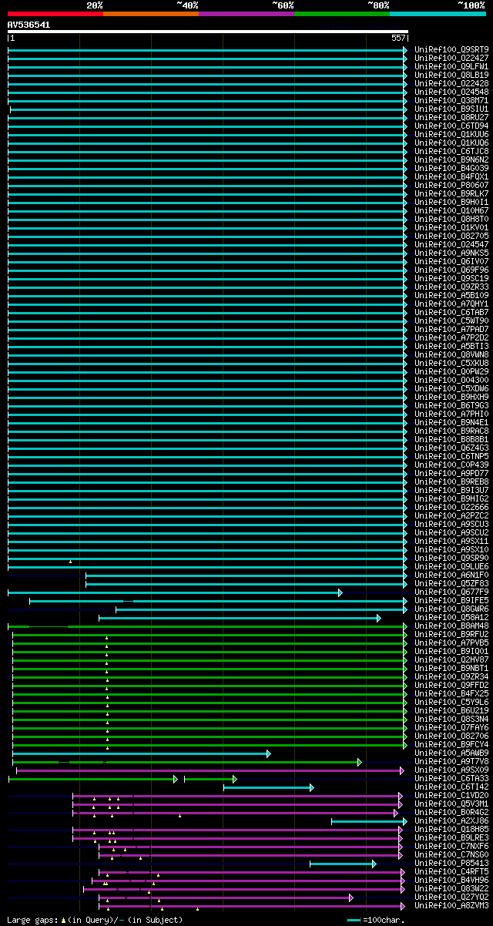Select label UniRef100_Q9LUE6

[451, 566]
